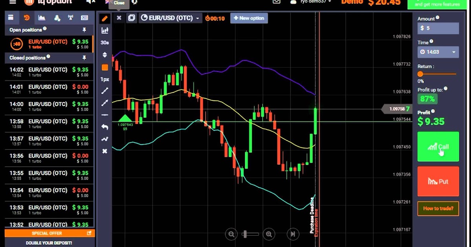Click the green buy marker at 1.097543

tap(125, 118)
